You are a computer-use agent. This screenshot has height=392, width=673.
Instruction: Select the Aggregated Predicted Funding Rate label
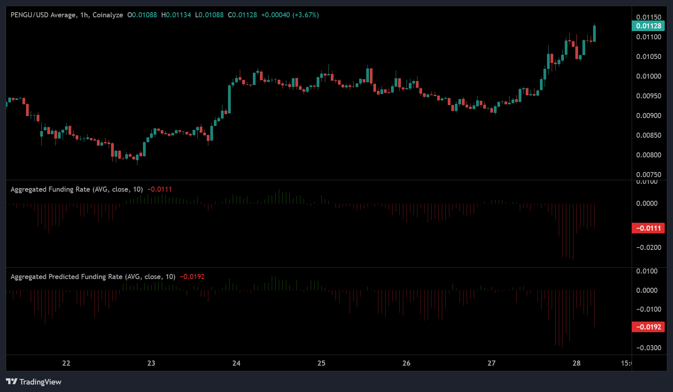93,277
